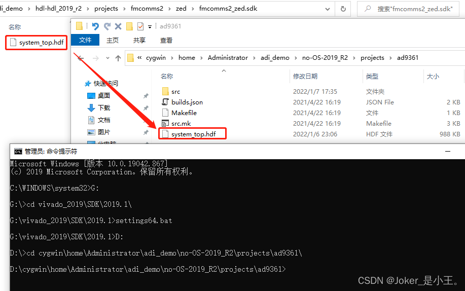
Task: Refresh the fmcomms2_zed.sdk explorer window
Action: [x=343, y=9]
